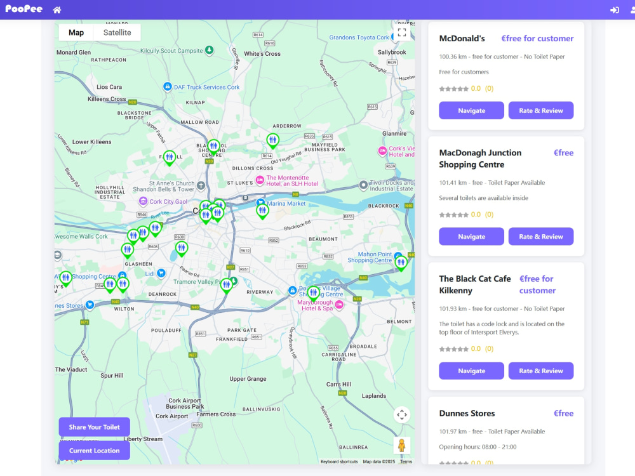Click St Anne's Church pin
The width and height of the screenshot is (635, 476).
[x=201, y=186]
